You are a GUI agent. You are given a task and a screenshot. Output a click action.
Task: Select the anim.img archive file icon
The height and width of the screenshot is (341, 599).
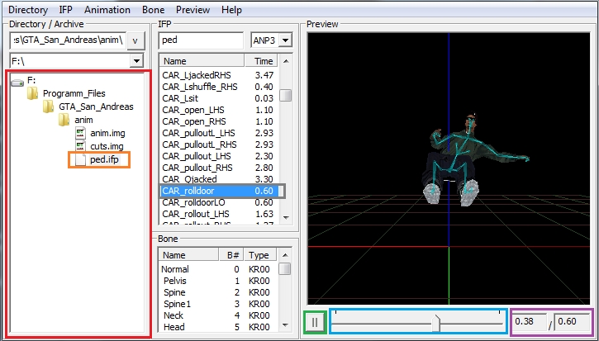[x=80, y=133]
